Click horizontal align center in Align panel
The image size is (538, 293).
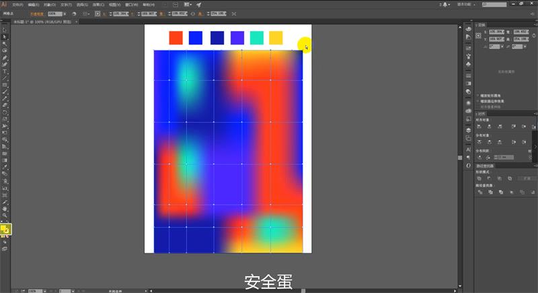coord(490,127)
